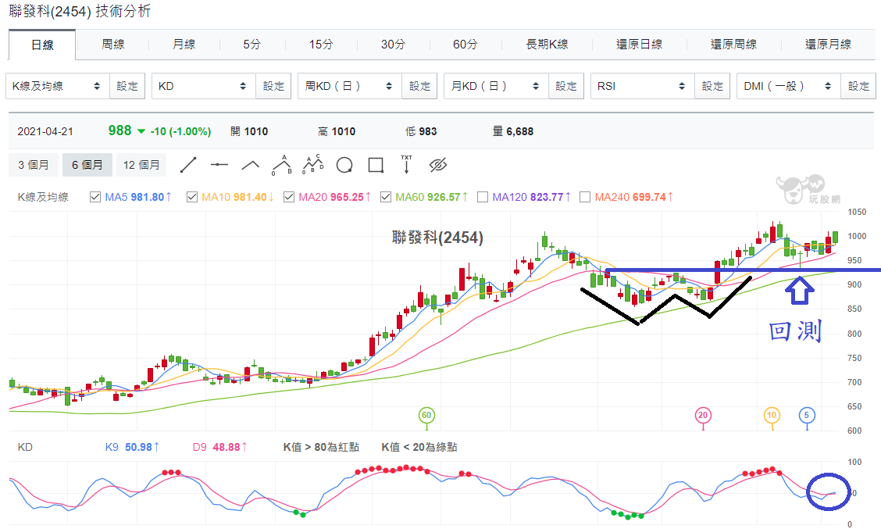Image resolution: width=881 pixels, height=529 pixels.
Task: Click 設定 next to K線及均線
Action: coord(127,86)
